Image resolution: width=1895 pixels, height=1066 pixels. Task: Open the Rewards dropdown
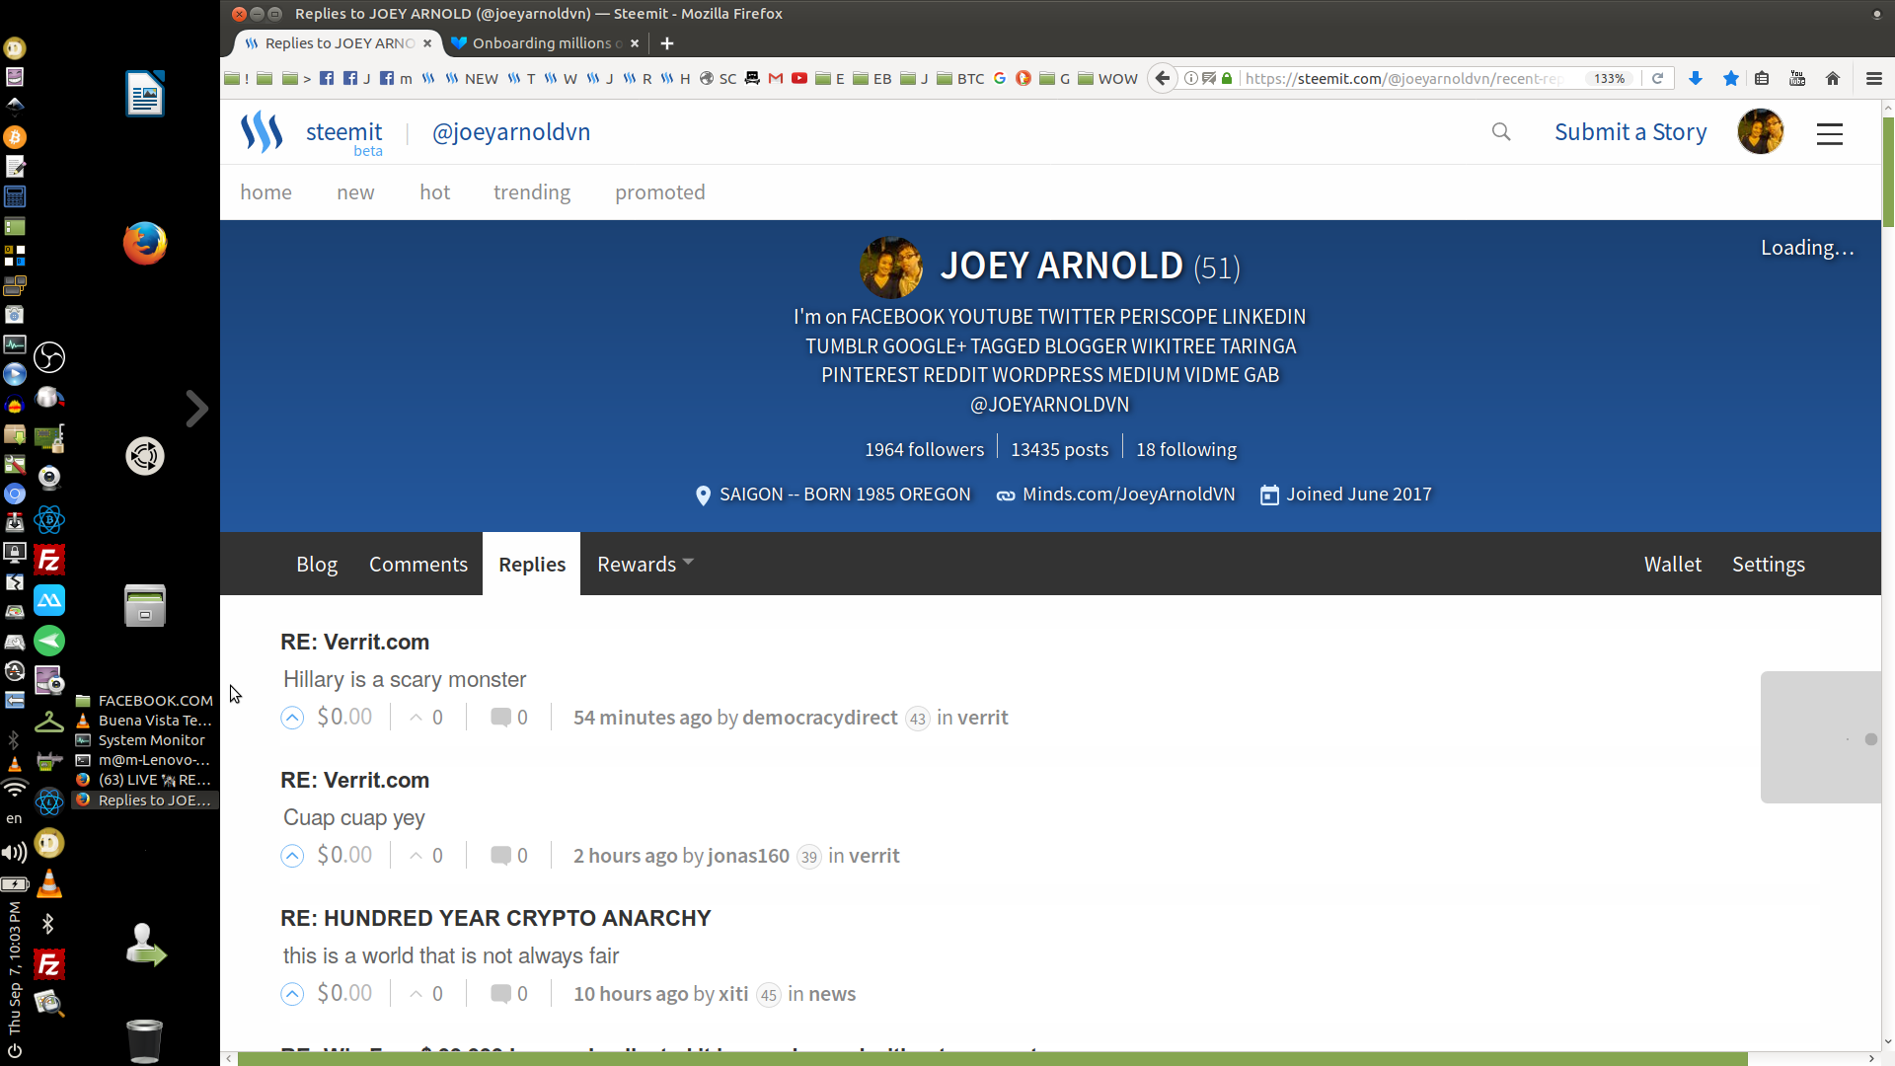click(x=645, y=565)
